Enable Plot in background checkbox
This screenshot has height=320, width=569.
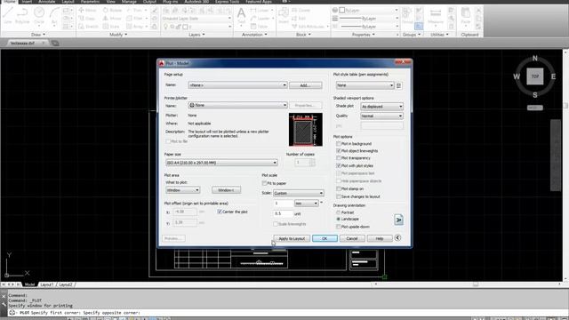point(338,144)
